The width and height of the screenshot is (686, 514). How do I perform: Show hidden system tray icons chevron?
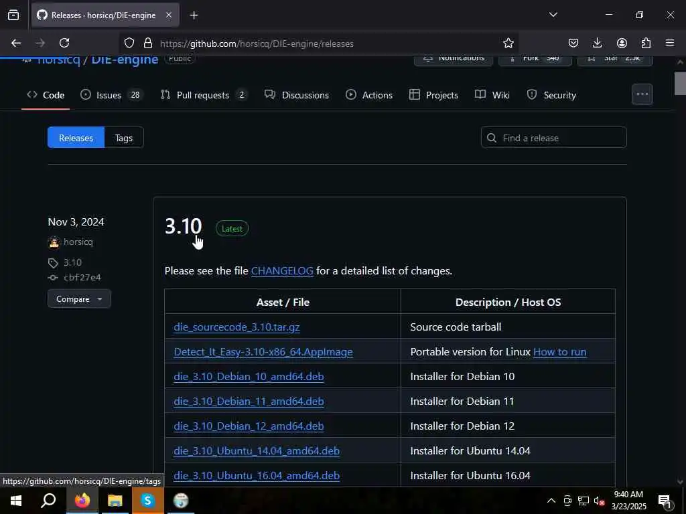coord(551,501)
